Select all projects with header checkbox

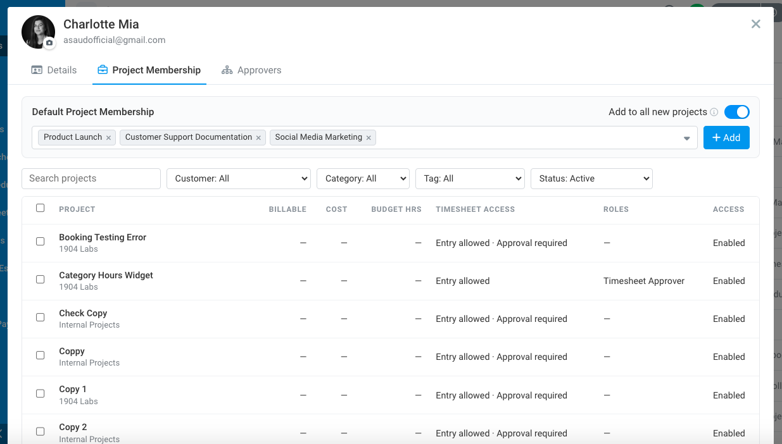[x=41, y=208]
